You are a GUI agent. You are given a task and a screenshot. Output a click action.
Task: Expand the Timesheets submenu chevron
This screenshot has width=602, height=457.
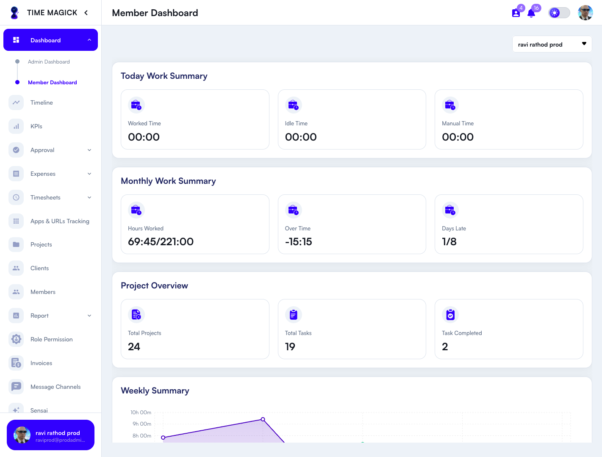(89, 197)
